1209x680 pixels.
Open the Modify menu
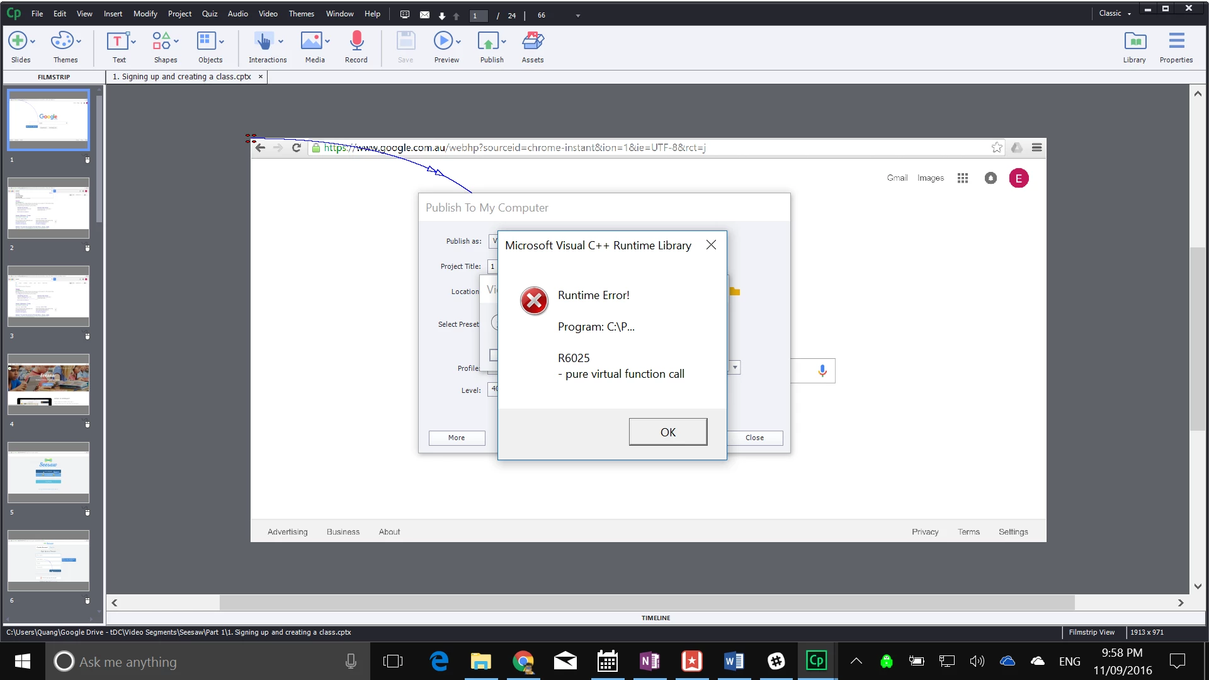(145, 14)
